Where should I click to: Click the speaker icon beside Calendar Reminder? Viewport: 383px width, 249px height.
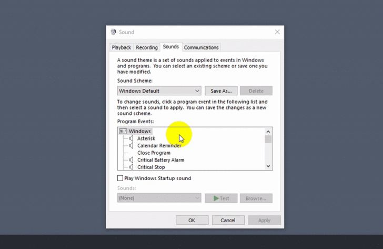pyautogui.click(x=131, y=146)
